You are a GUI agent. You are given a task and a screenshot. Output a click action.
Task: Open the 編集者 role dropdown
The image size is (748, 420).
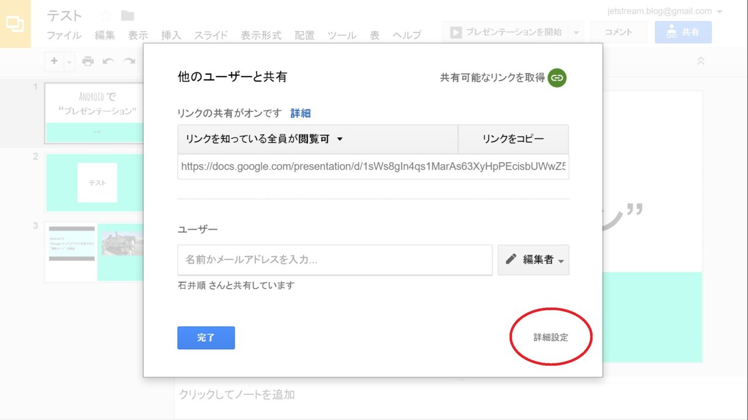[x=533, y=260]
